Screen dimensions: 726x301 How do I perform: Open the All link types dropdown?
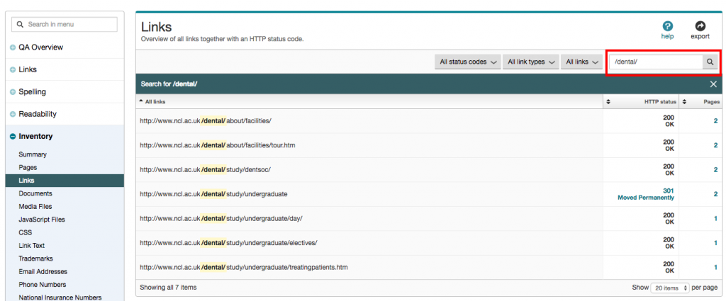click(531, 62)
